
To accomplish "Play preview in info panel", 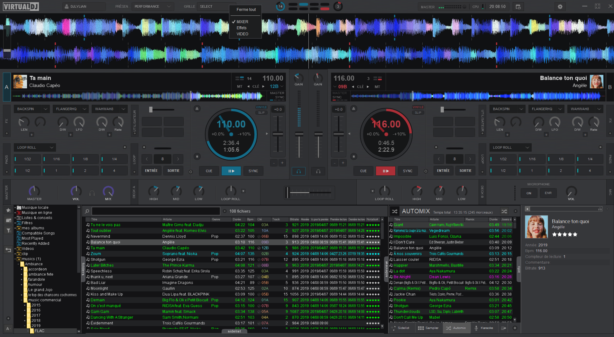I will point(527,209).
